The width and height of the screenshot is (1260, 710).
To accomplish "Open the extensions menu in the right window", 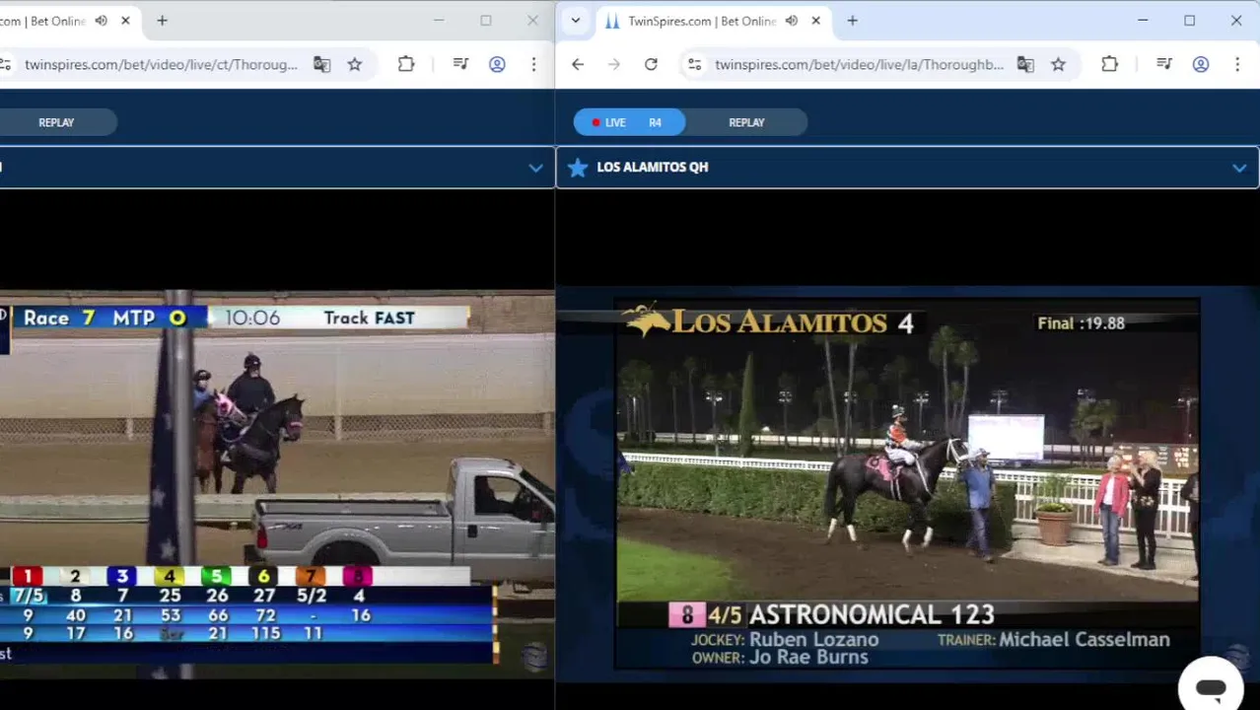I will [x=1109, y=64].
